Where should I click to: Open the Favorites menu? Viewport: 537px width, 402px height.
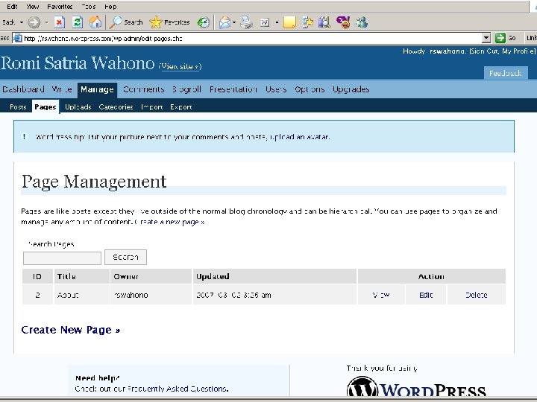pos(60,7)
